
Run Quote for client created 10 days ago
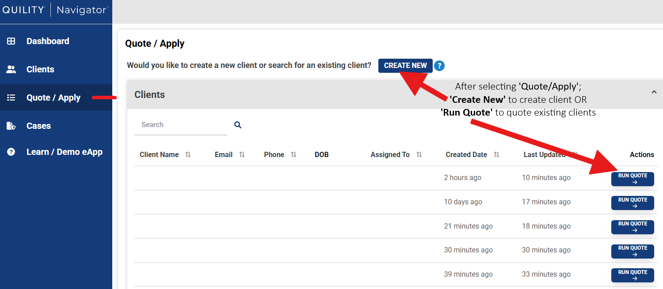633,203
